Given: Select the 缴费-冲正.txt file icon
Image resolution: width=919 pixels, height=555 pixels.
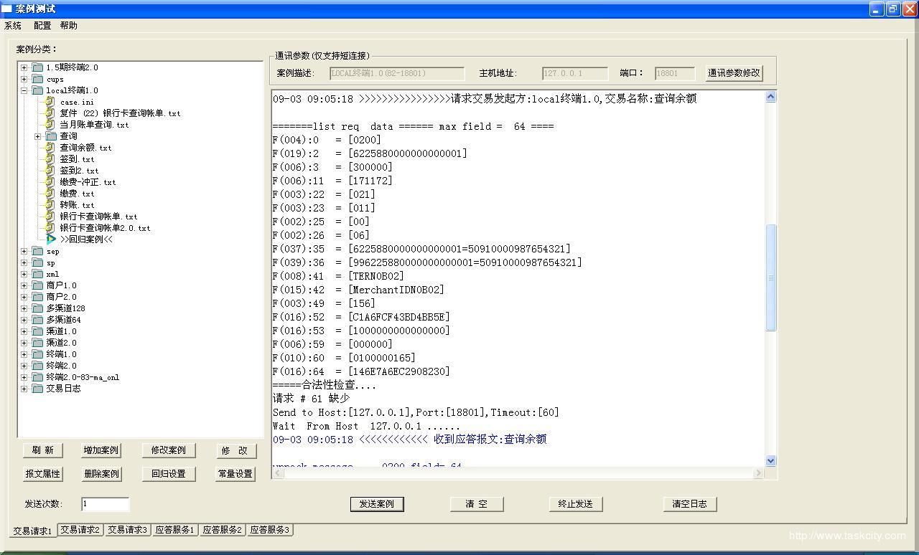Looking at the screenshot, I should [50, 182].
